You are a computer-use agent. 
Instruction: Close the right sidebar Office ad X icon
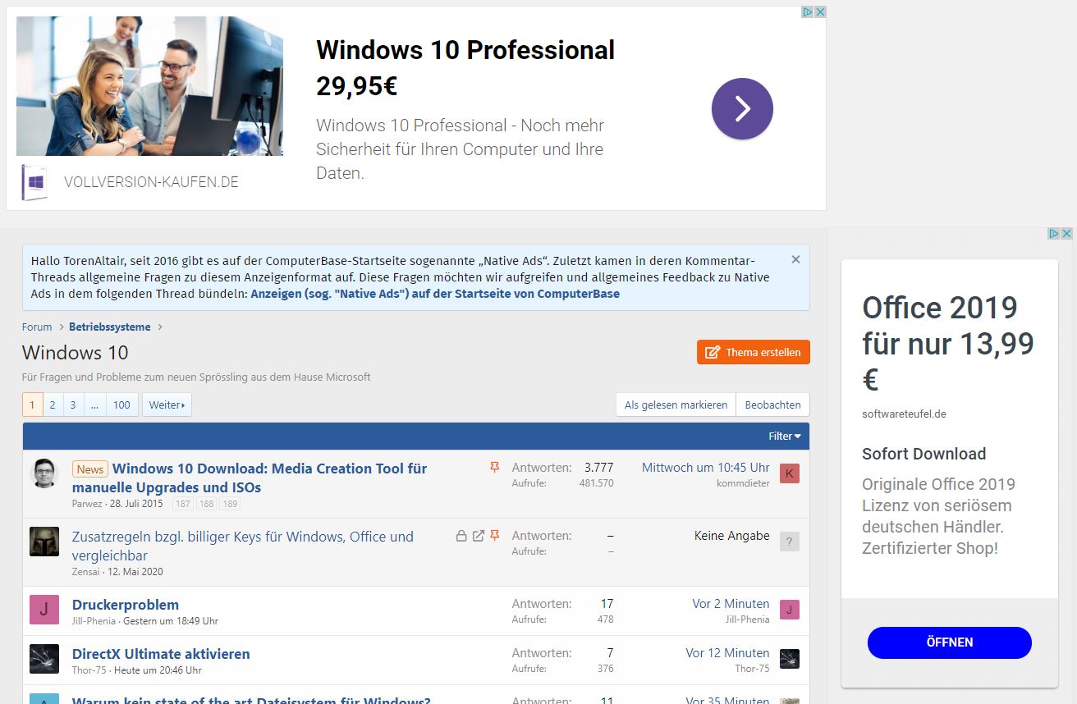pos(1066,234)
